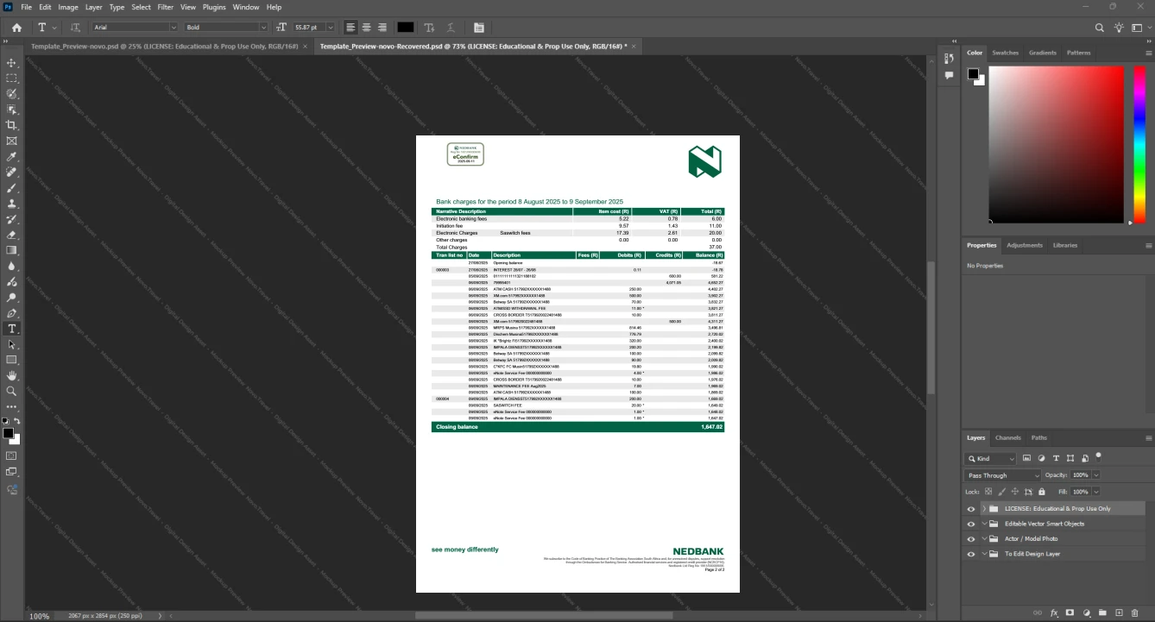Select the Crop tool
Viewport: 1155px width, 622px height.
(12, 125)
